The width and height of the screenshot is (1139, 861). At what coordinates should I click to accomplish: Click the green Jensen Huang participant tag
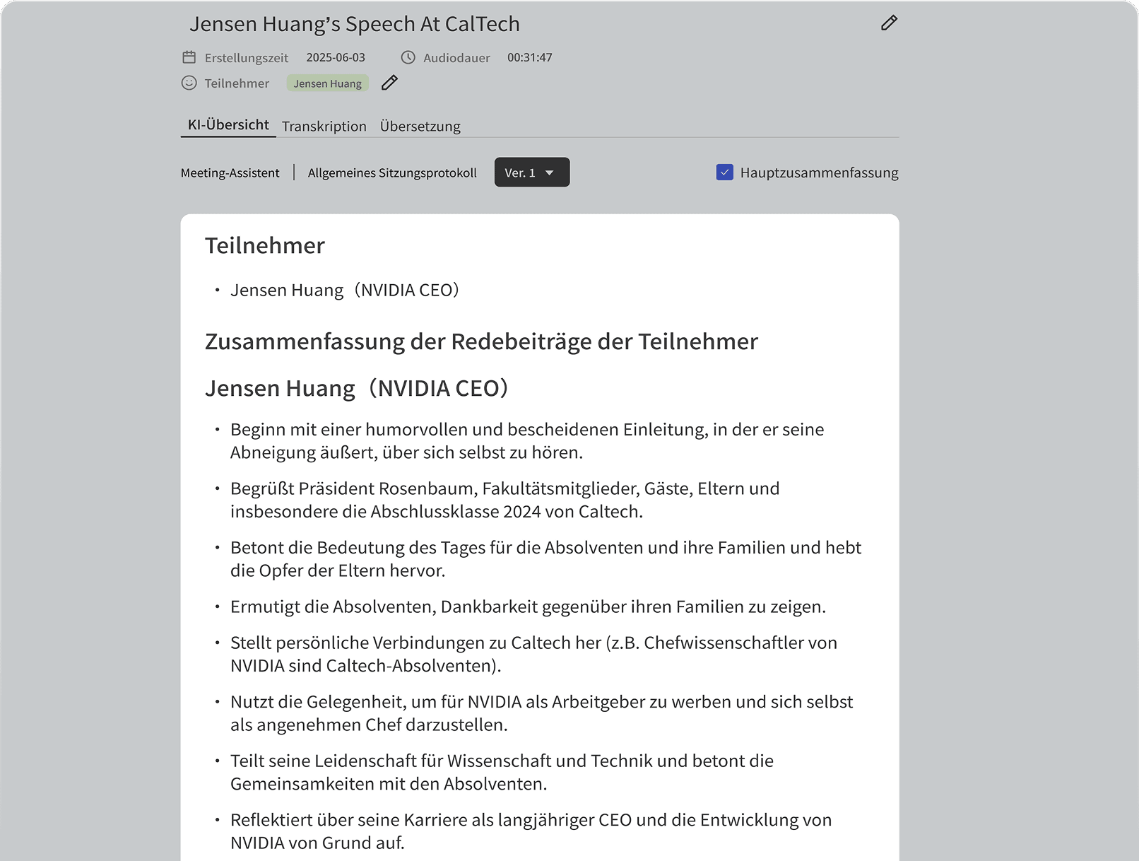[327, 83]
